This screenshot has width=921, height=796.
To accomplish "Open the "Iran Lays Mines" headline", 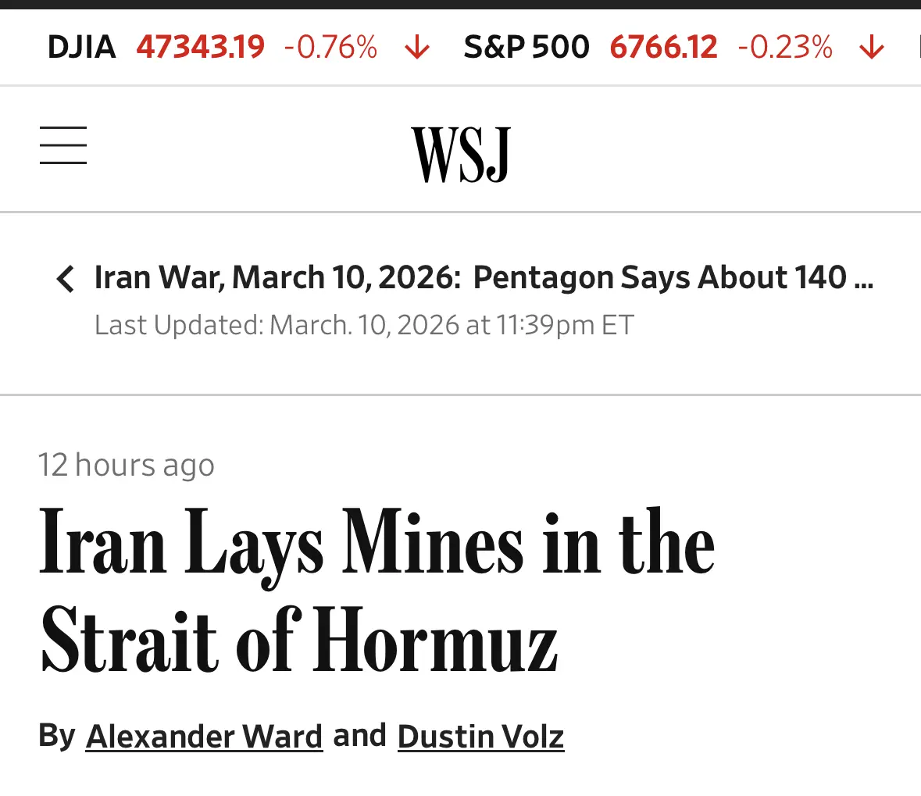I will [377, 591].
